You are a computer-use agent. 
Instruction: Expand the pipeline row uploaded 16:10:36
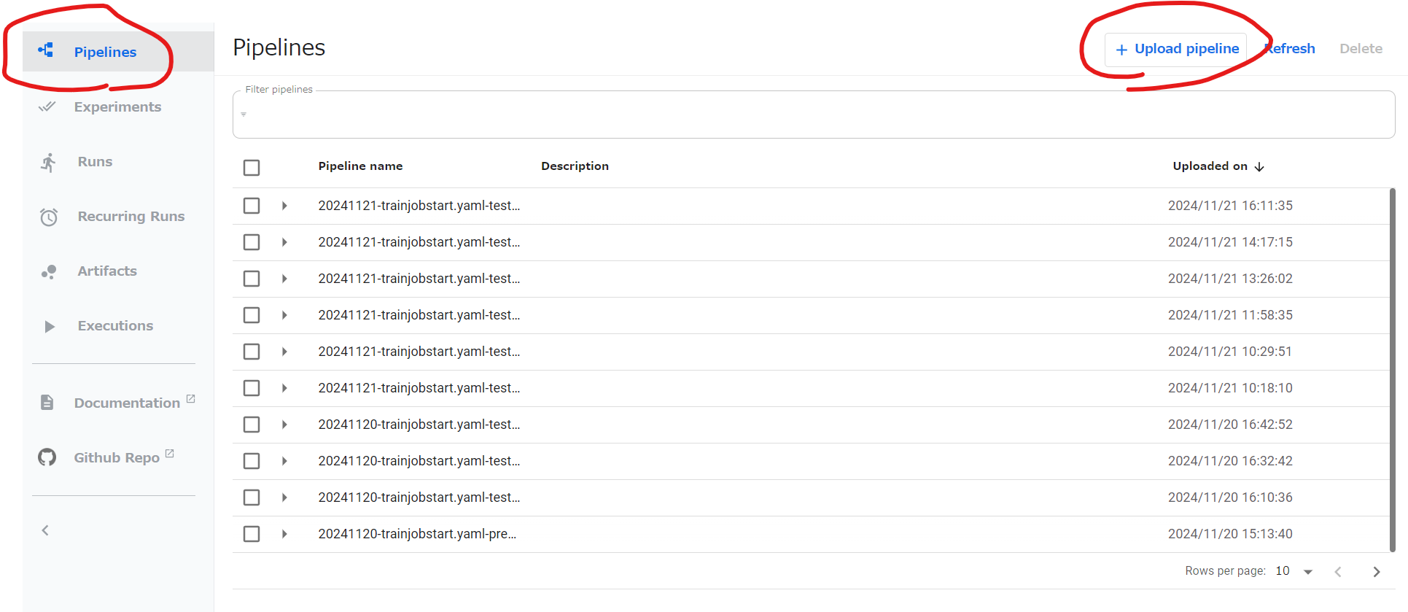pos(284,497)
